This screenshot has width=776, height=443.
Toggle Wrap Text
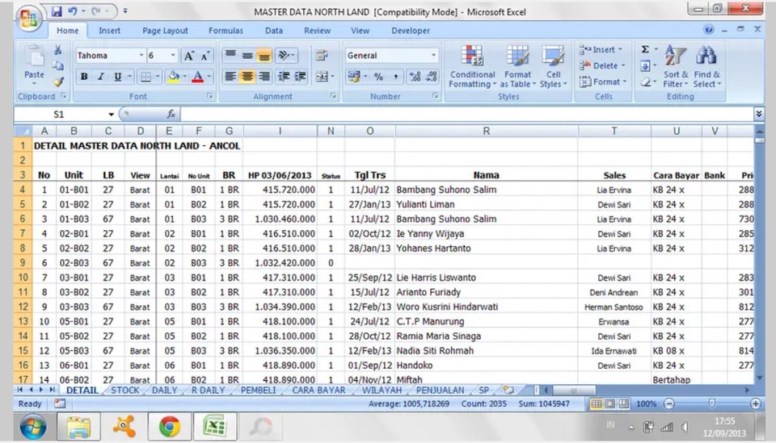[x=322, y=56]
